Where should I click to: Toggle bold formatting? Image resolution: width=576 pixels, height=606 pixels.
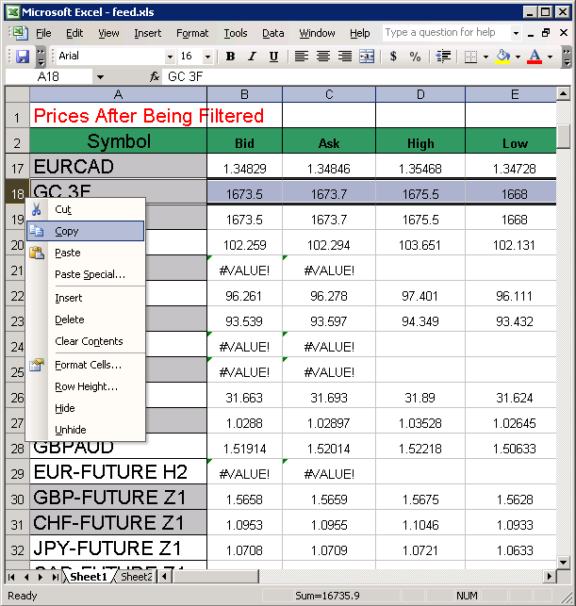(231, 57)
